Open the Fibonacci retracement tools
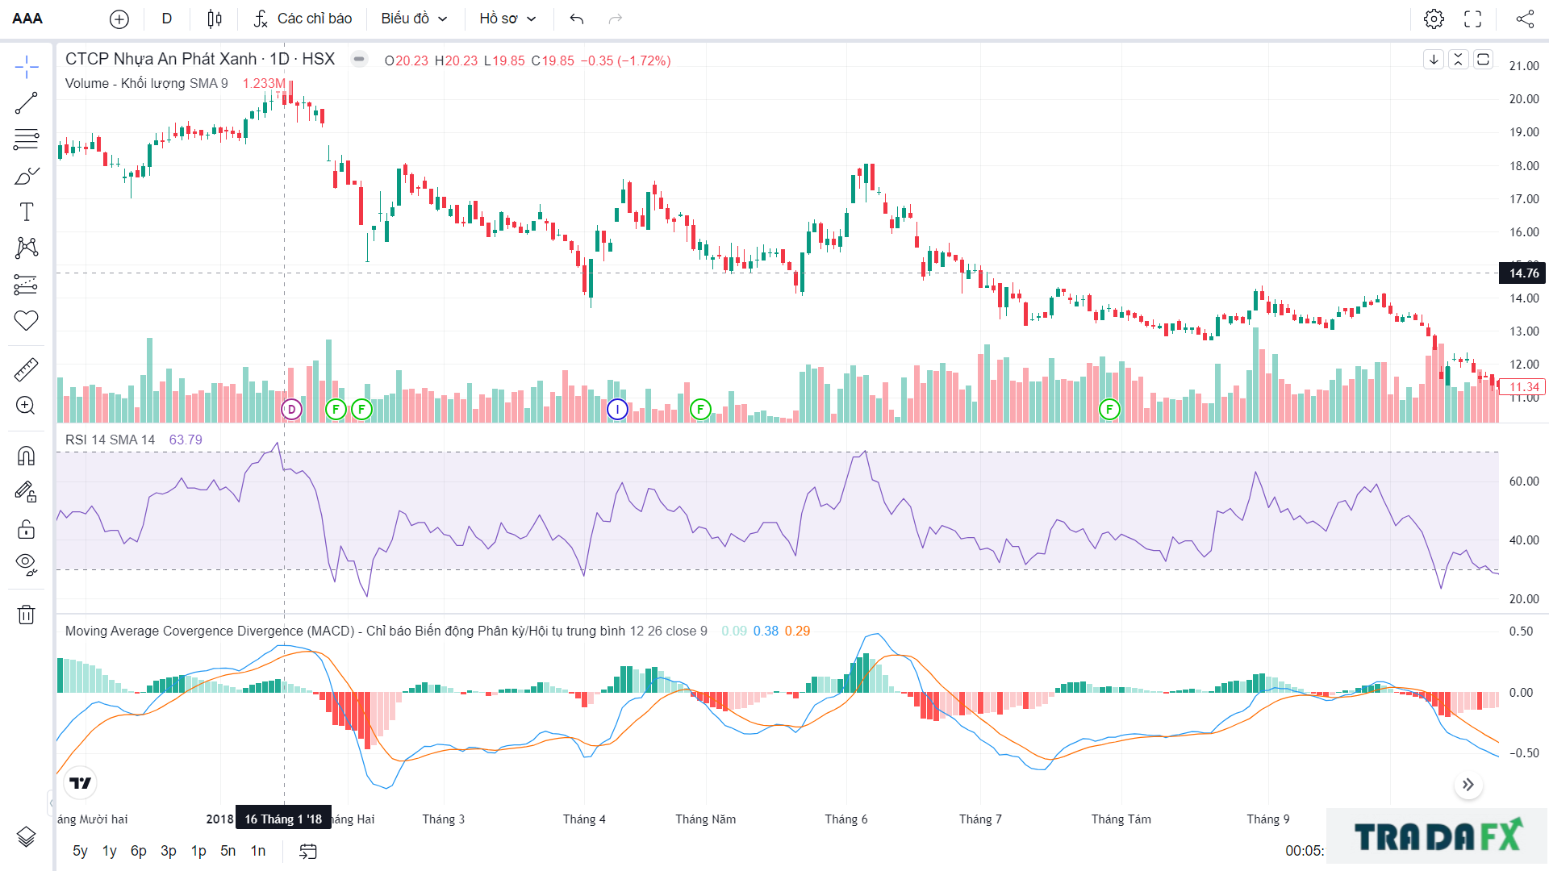 [x=27, y=140]
